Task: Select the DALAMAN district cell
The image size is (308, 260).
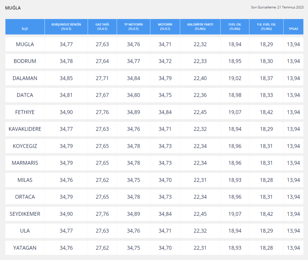Action: [x=25, y=78]
